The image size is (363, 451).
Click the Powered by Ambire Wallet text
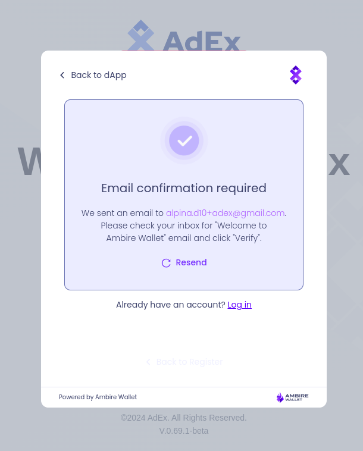pyautogui.click(x=98, y=397)
